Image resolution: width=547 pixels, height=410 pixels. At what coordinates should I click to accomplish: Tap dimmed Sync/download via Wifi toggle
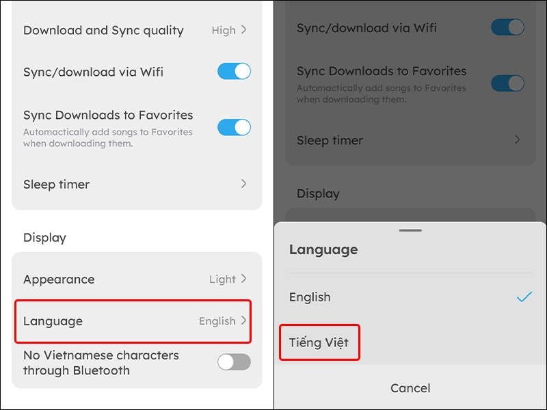(507, 27)
